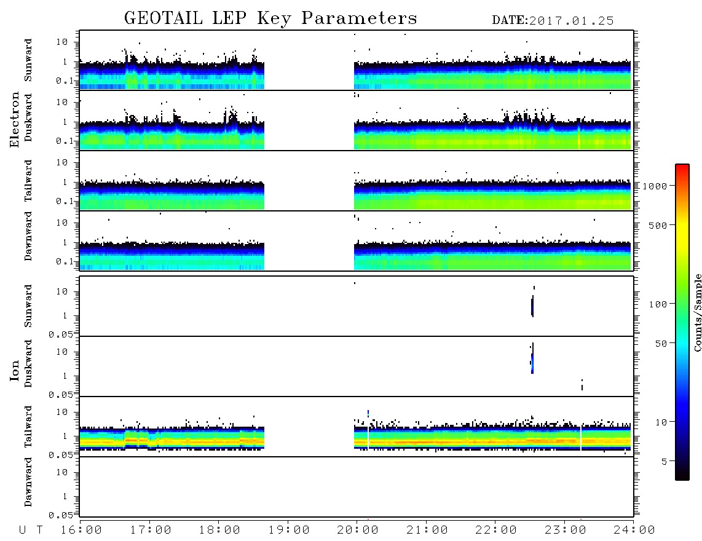Click the '17:00' time tick label
This screenshot has width=702, height=541.
(151, 531)
